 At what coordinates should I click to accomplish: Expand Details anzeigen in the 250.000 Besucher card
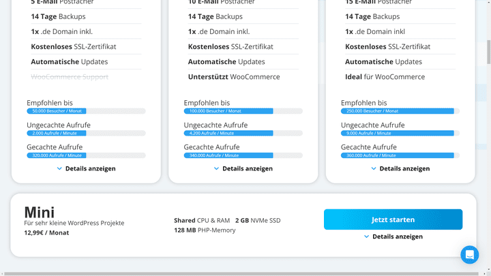pos(400,169)
